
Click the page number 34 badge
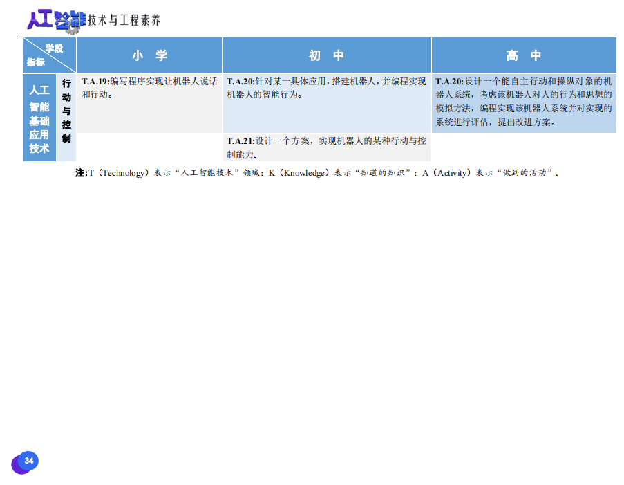point(28,461)
